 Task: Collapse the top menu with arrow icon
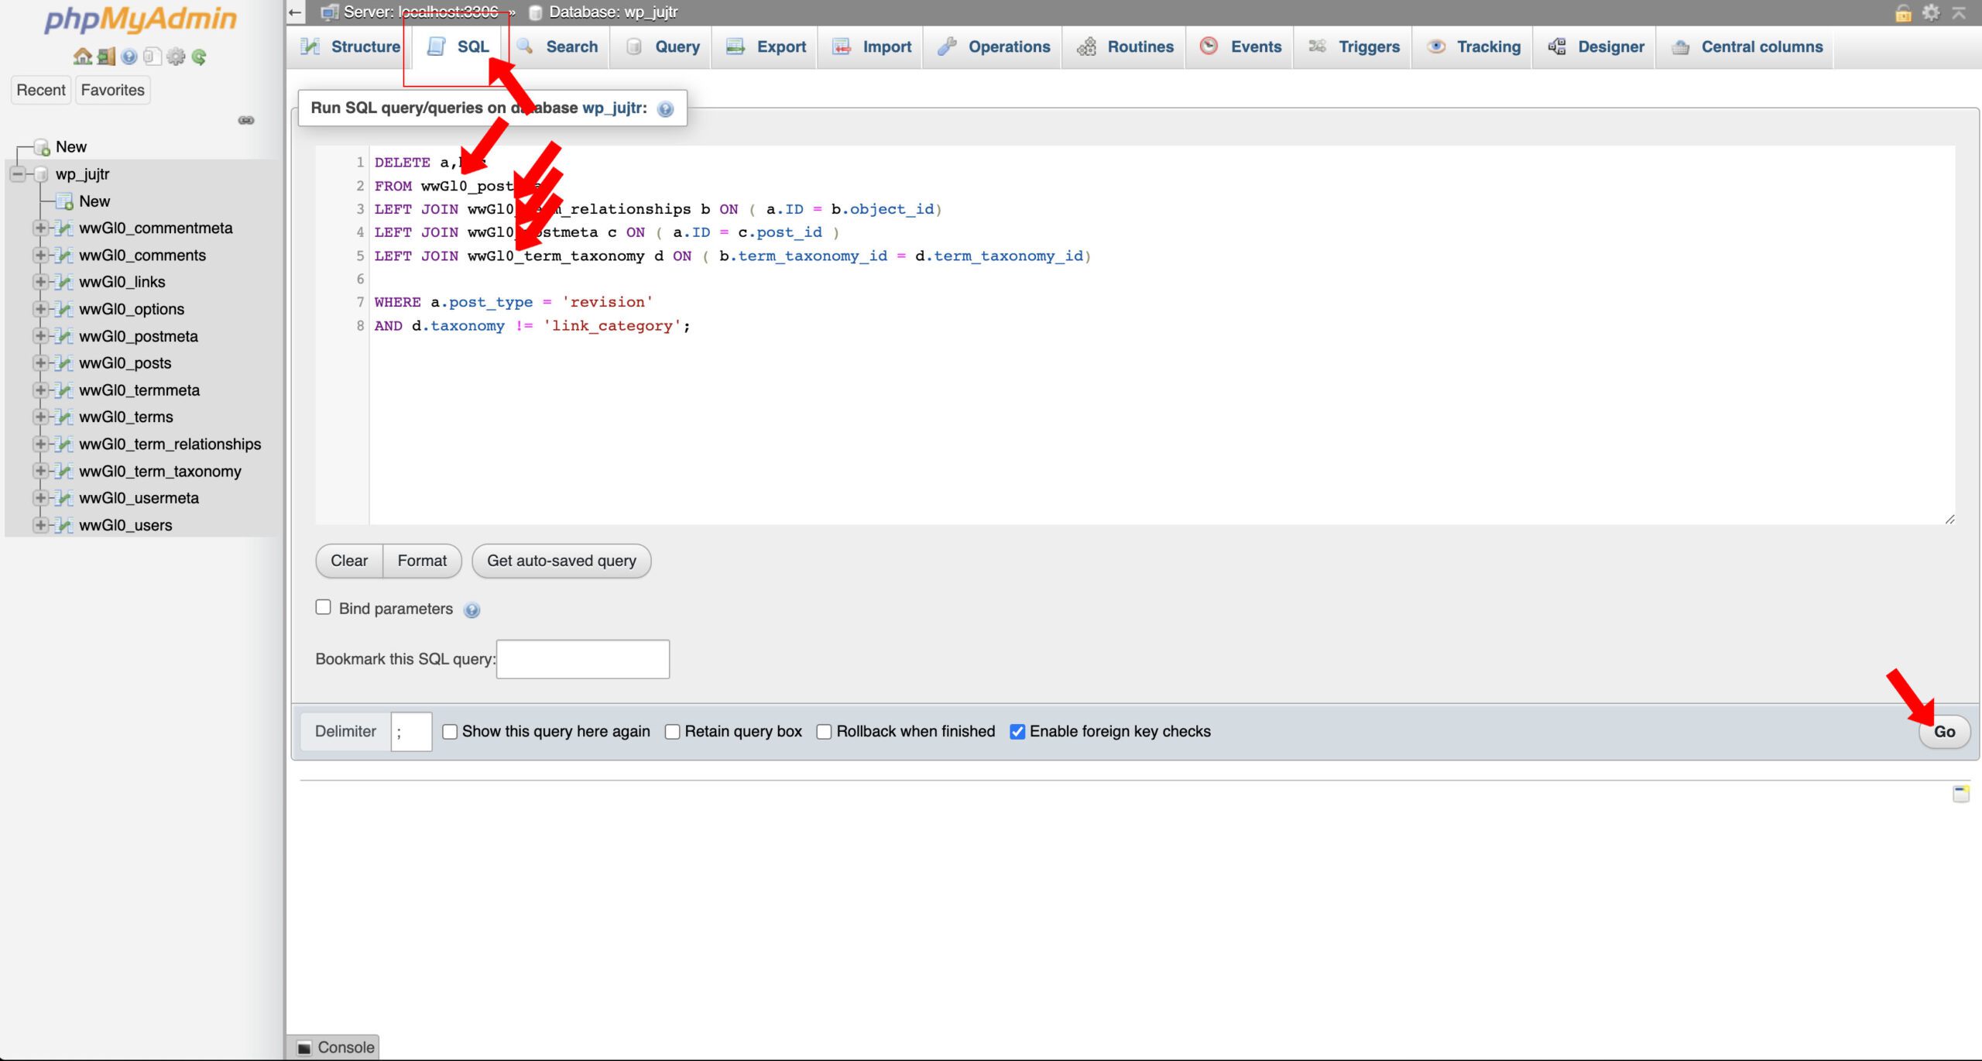click(1959, 12)
